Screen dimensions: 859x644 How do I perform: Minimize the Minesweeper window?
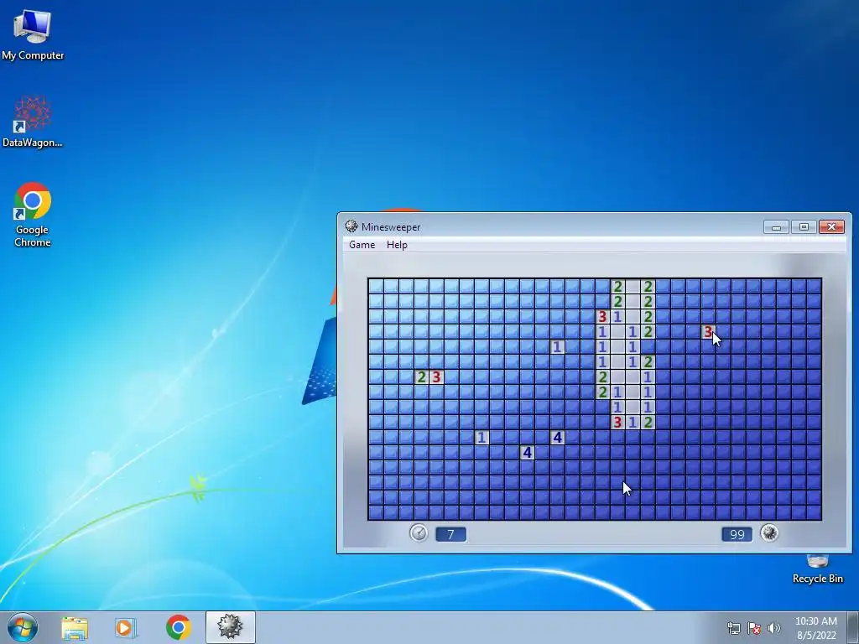[776, 226]
